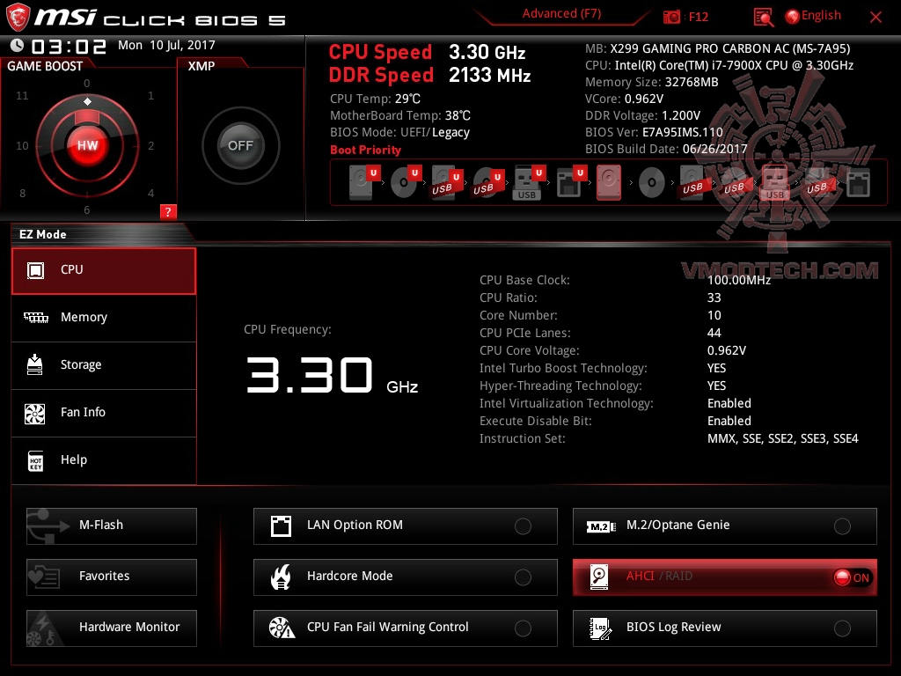Open the BIOS search magnifier icon
The height and width of the screenshot is (676, 901).
[763, 18]
